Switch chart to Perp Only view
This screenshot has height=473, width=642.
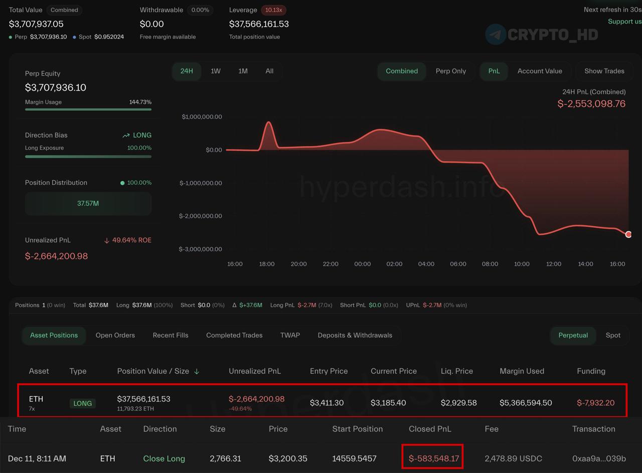pyautogui.click(x=450, y=71)
